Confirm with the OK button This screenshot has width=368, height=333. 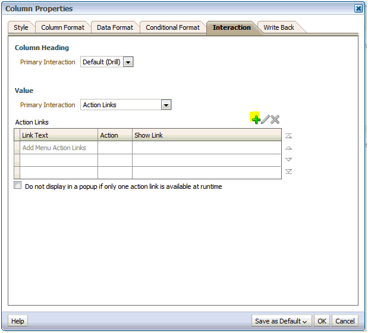point(322,321)
